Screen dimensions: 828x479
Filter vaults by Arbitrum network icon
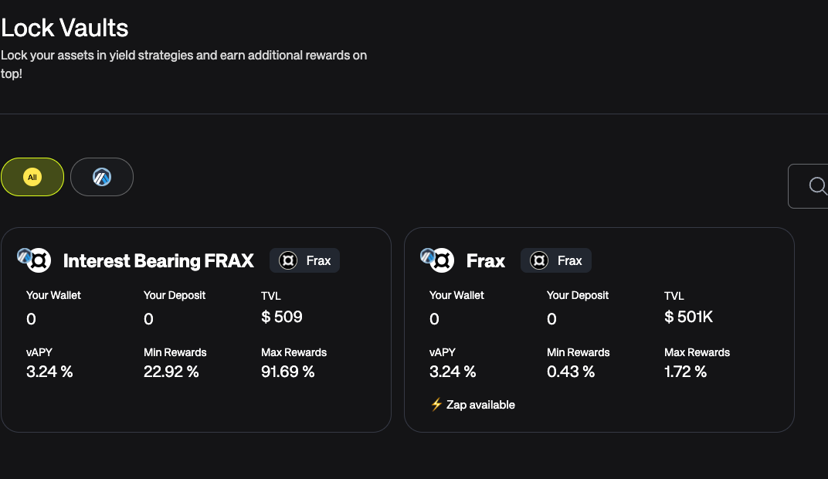[102, 177]
